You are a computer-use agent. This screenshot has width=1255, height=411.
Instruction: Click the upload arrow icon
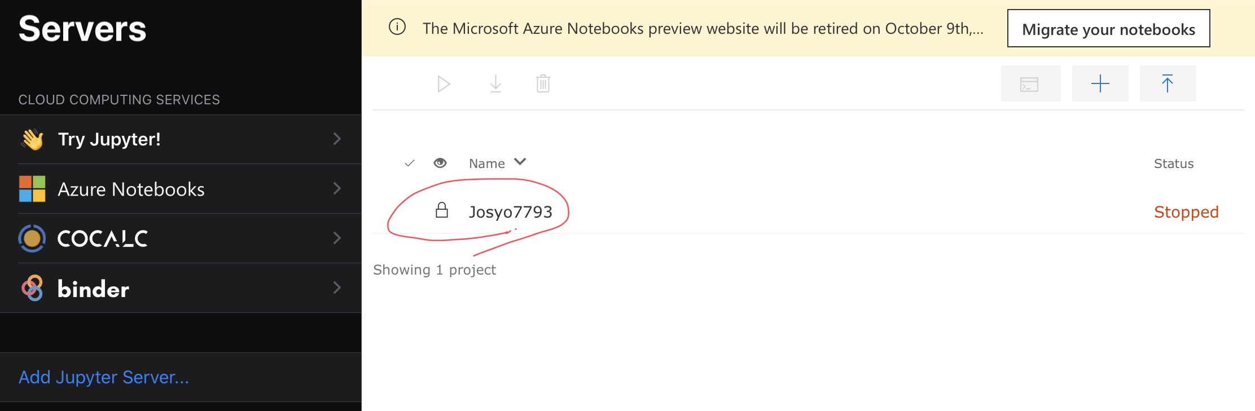(1168, 83)
